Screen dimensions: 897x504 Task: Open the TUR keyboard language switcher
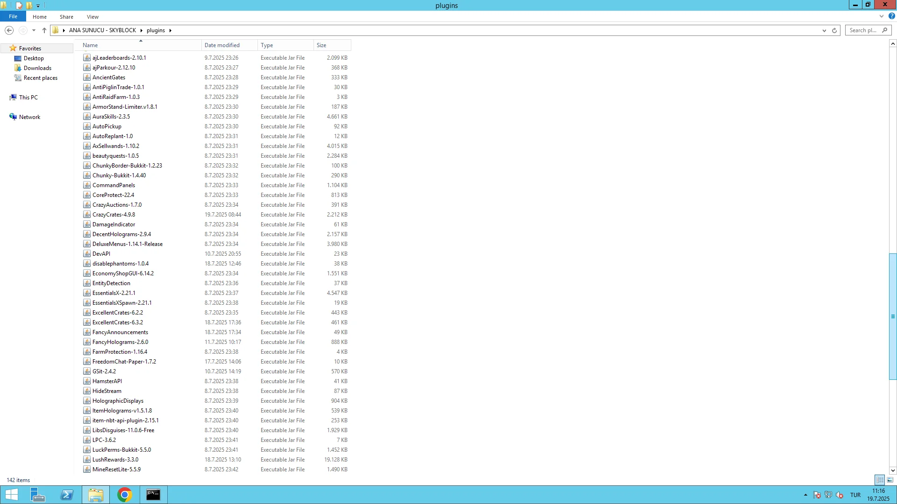(x=855, y=495)
